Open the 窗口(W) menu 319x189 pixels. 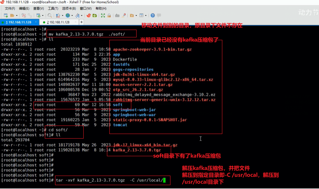pos(86,8)
